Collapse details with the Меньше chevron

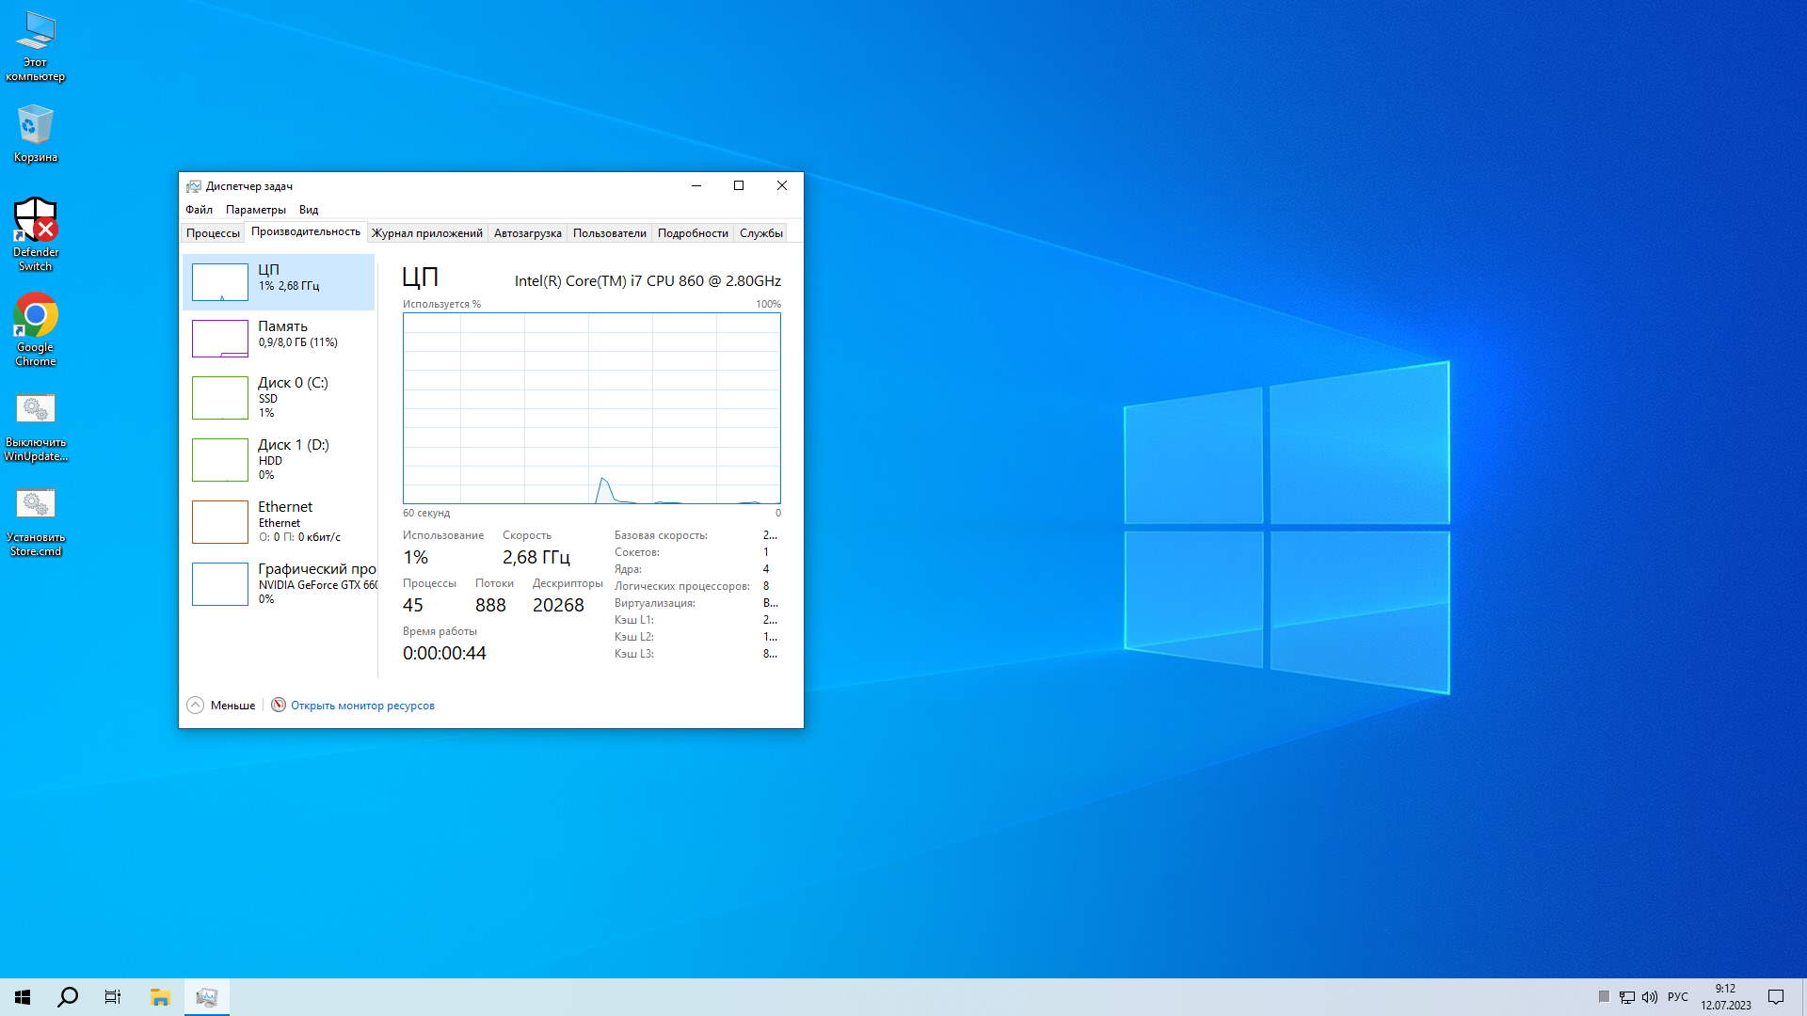[195, 705]
